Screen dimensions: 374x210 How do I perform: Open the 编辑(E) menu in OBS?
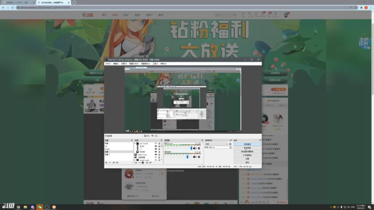coord(116,63)
